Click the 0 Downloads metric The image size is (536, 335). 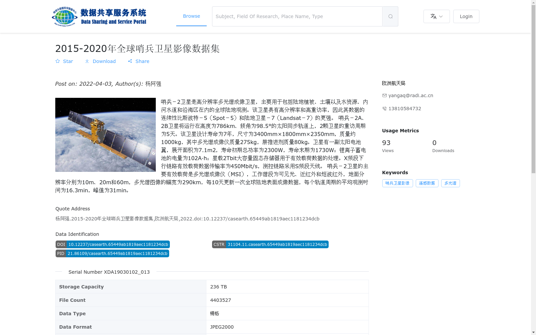point(443,146)
